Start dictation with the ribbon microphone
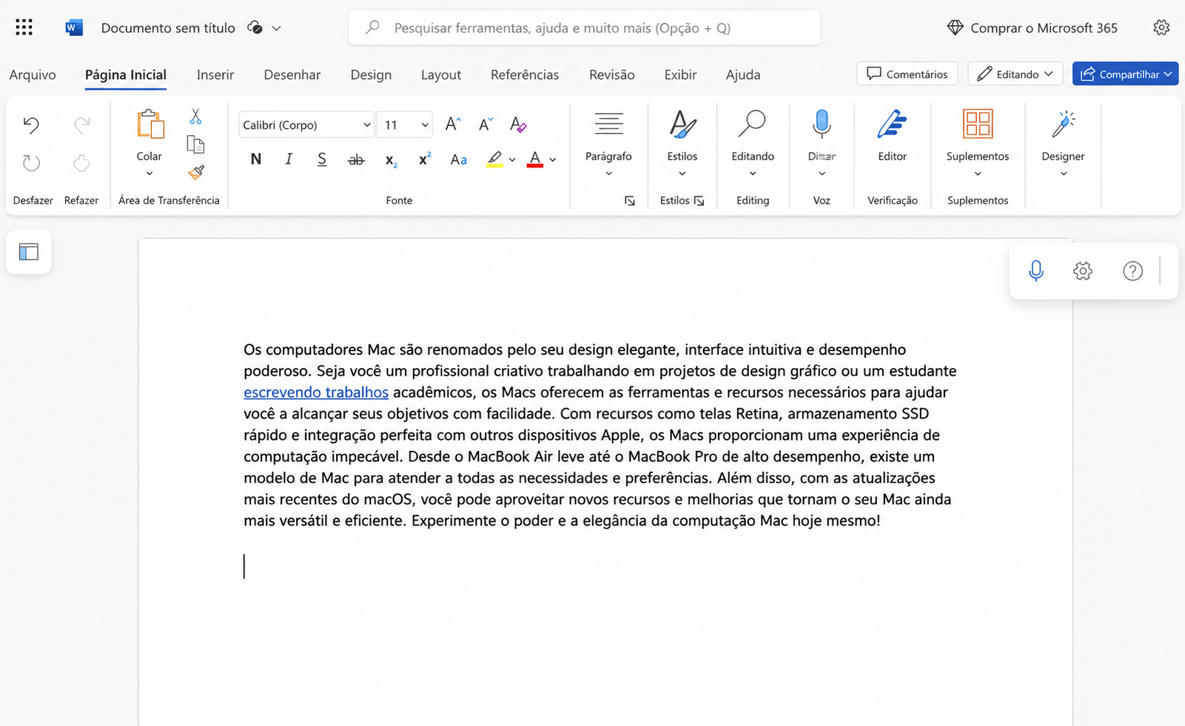The width and height of the screenshot is (1185, 726). (822, 124)
